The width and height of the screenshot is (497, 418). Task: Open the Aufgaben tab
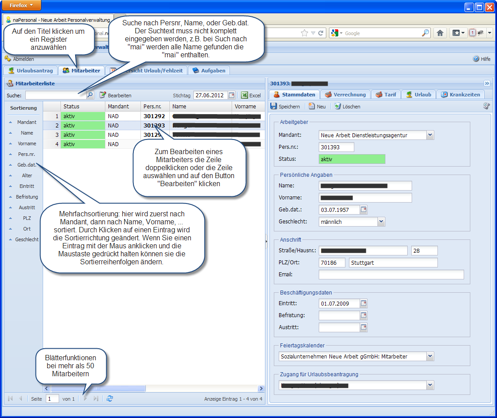point(209,71)
